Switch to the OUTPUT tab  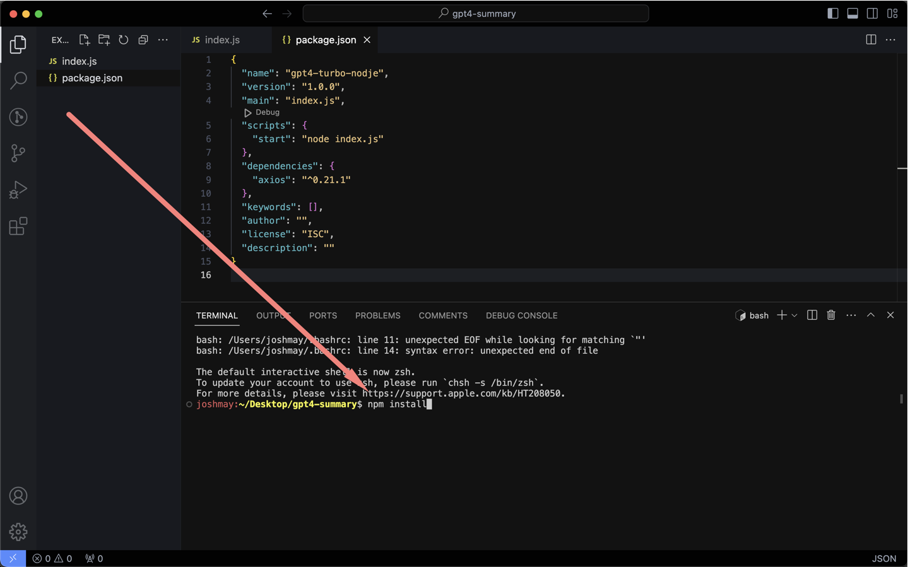273,315
